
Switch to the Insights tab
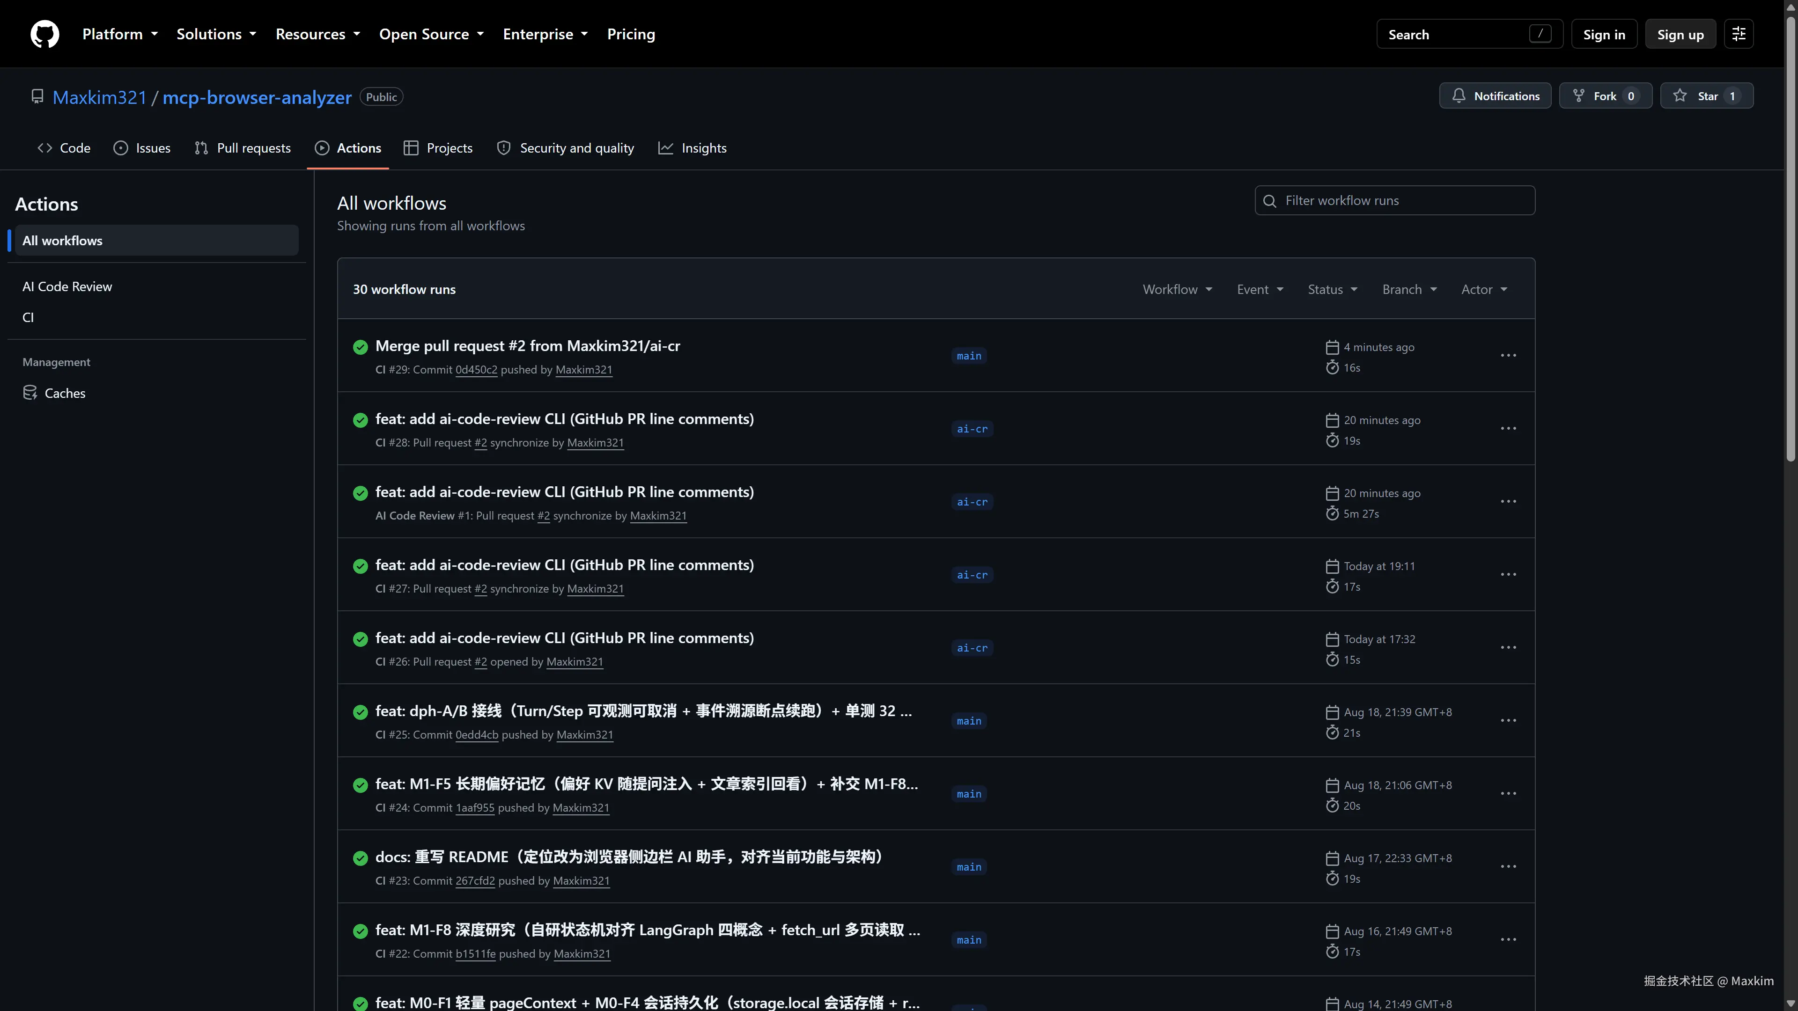tap(693, 148)
